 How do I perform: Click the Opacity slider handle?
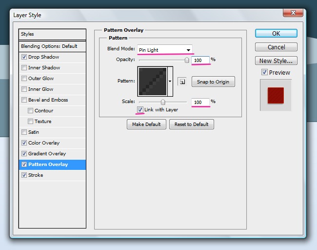tap(186, 60)
